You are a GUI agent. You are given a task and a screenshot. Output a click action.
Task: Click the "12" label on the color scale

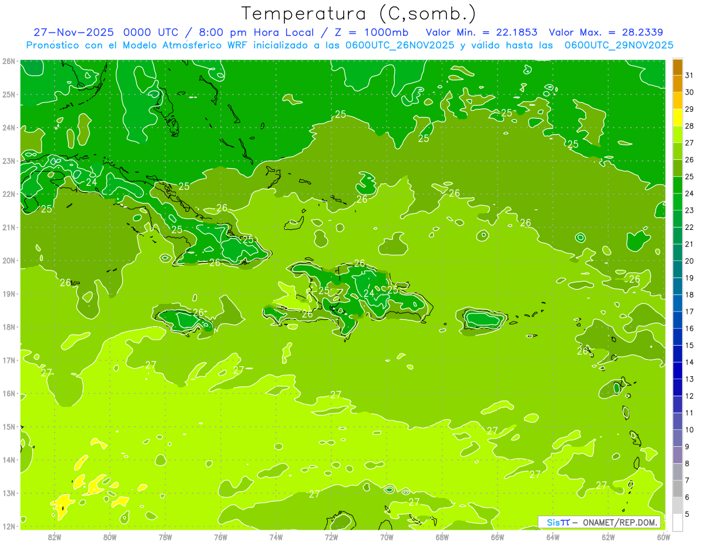(x=690, y=396)
